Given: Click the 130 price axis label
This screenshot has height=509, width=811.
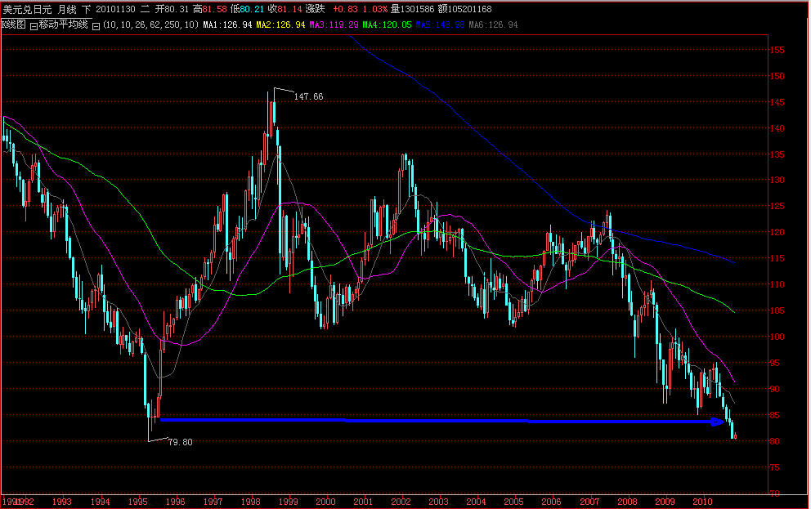Looking at the screenshot, I should click(x=777, y=181).
